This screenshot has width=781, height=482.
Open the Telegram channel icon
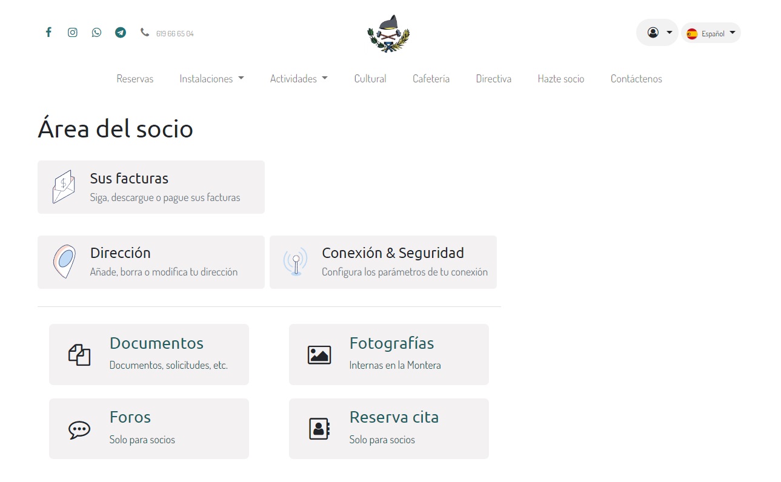(121, 33)
